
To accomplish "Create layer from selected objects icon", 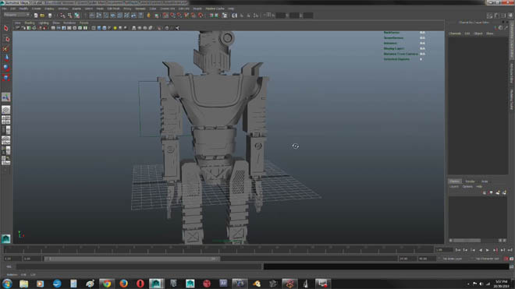I will pos(504,192).
